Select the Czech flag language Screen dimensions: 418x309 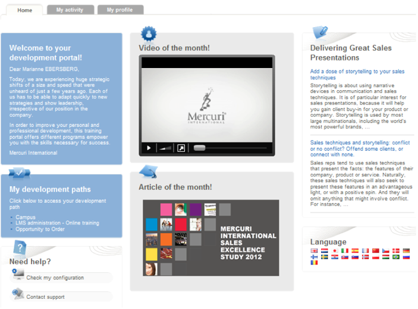coord(386,250)
